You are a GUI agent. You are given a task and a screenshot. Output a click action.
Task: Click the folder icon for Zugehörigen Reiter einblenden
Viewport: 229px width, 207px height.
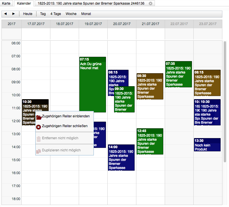pos(39,116)
